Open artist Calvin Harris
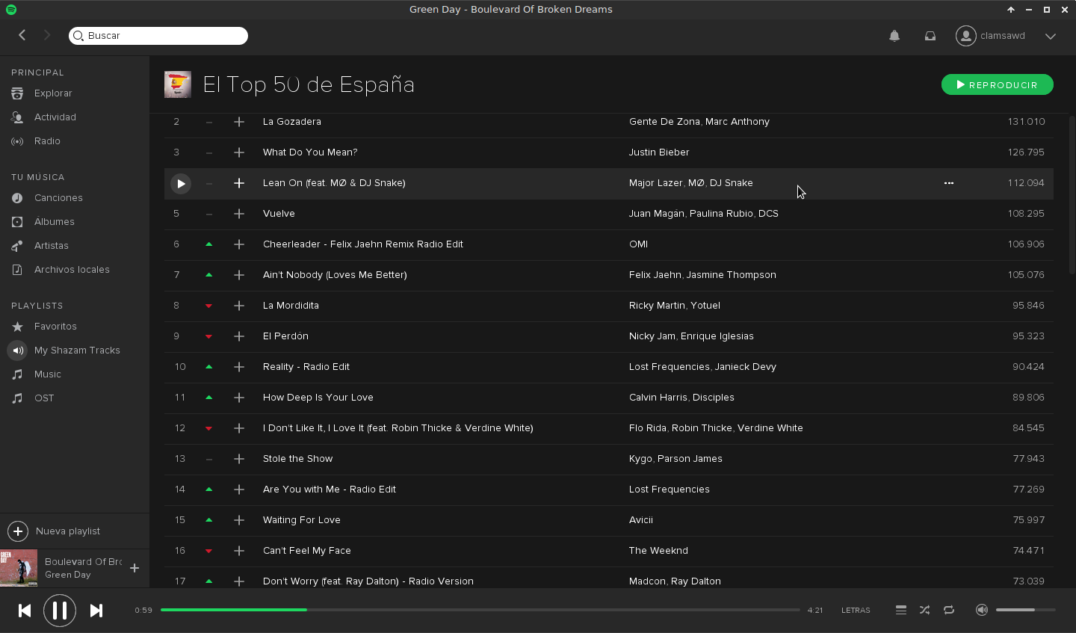The width and height of the screenshot is (1076, 633). 658,398
